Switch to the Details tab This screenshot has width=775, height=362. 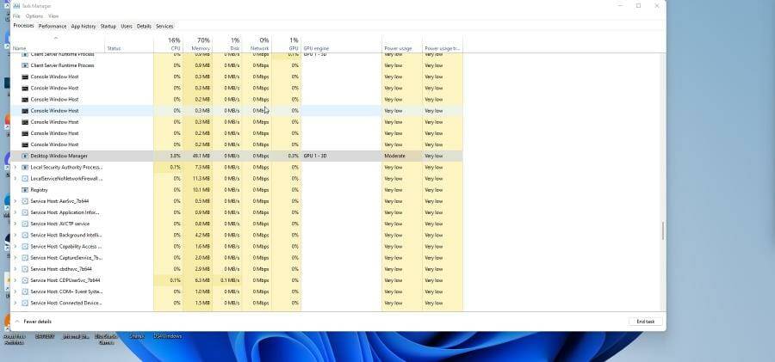click(x=144, y=26)
